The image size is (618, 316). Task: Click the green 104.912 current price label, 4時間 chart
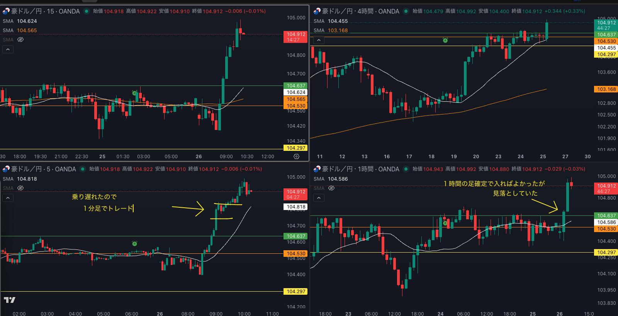coord(606,25)
